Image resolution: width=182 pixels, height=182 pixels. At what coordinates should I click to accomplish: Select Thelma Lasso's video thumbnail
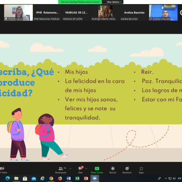pos(18,13)
